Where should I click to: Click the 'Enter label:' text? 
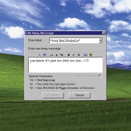point(35,40)
